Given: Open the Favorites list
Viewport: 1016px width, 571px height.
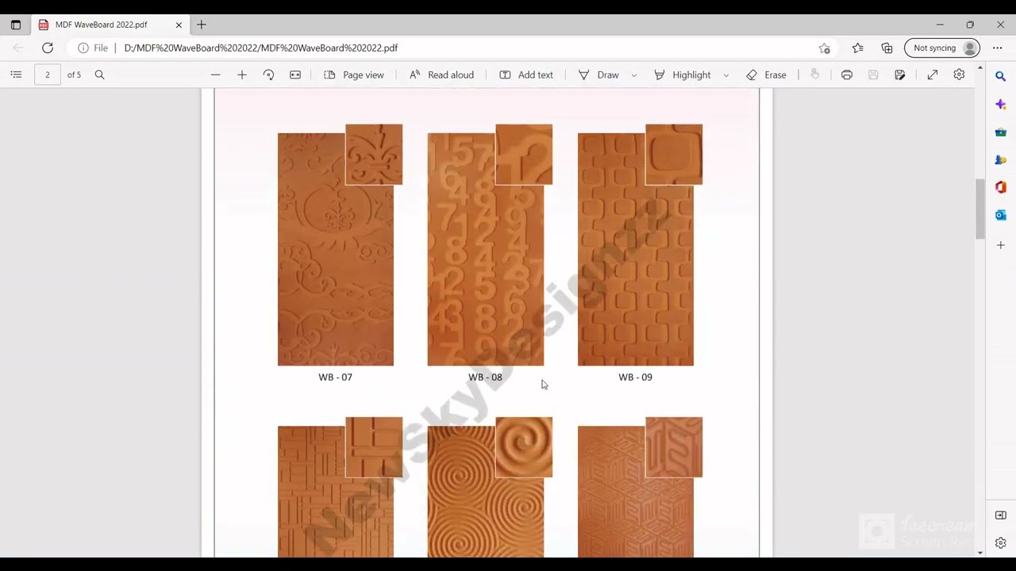Looking at the screenshot, I should [x=857, y=48].
